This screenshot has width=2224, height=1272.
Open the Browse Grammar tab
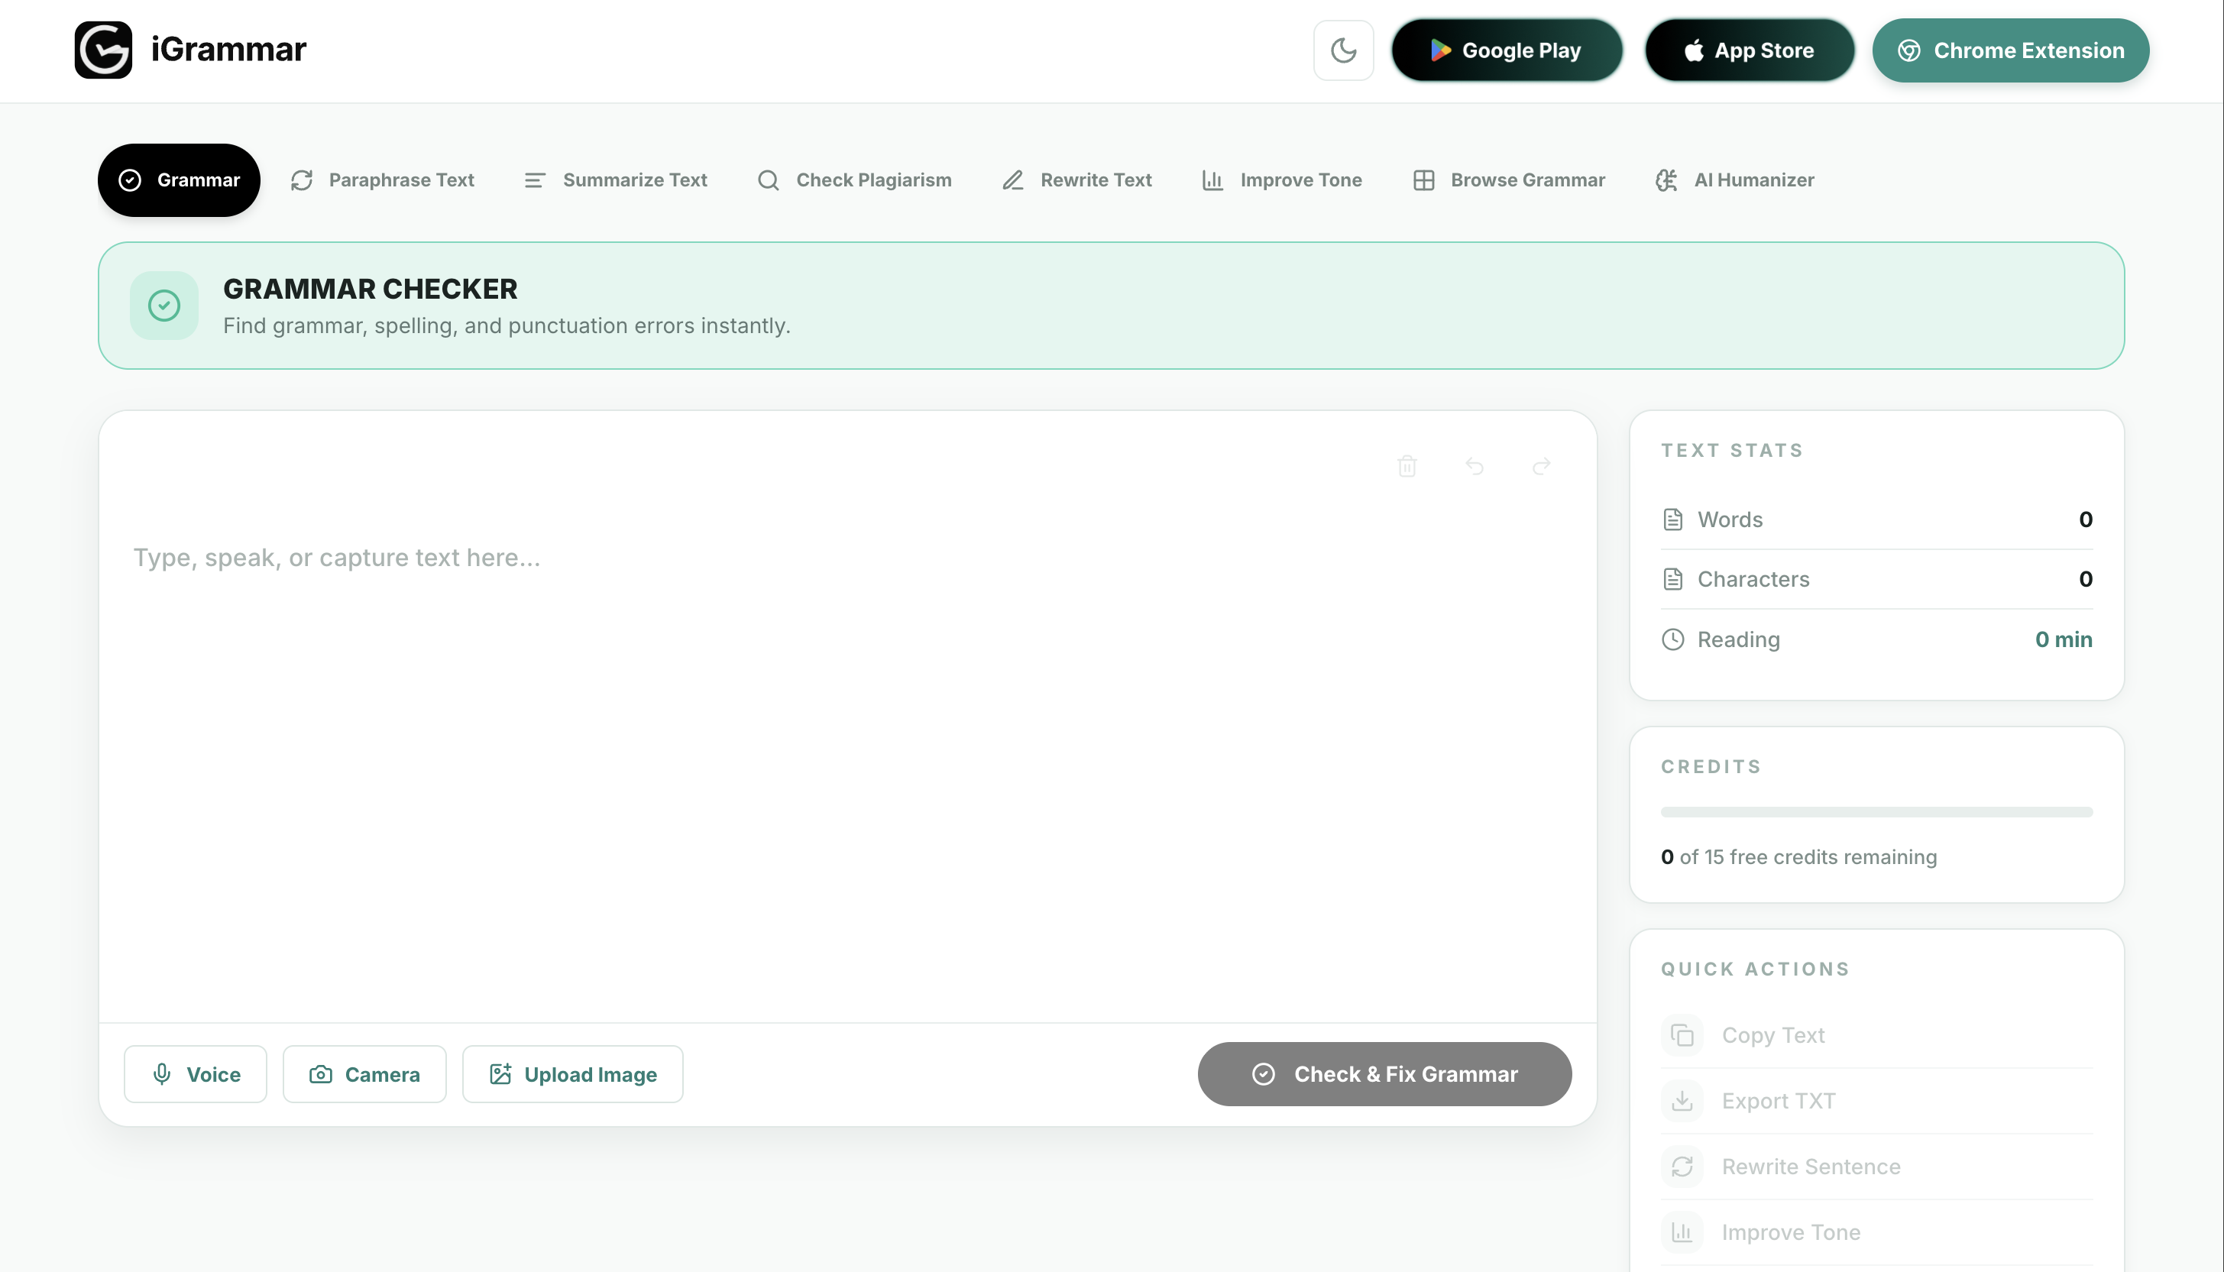1509,180
